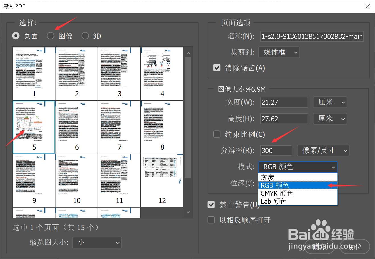Click the 名称 name input field
This screenshot has width=375, height=259.
click(312, 36)
